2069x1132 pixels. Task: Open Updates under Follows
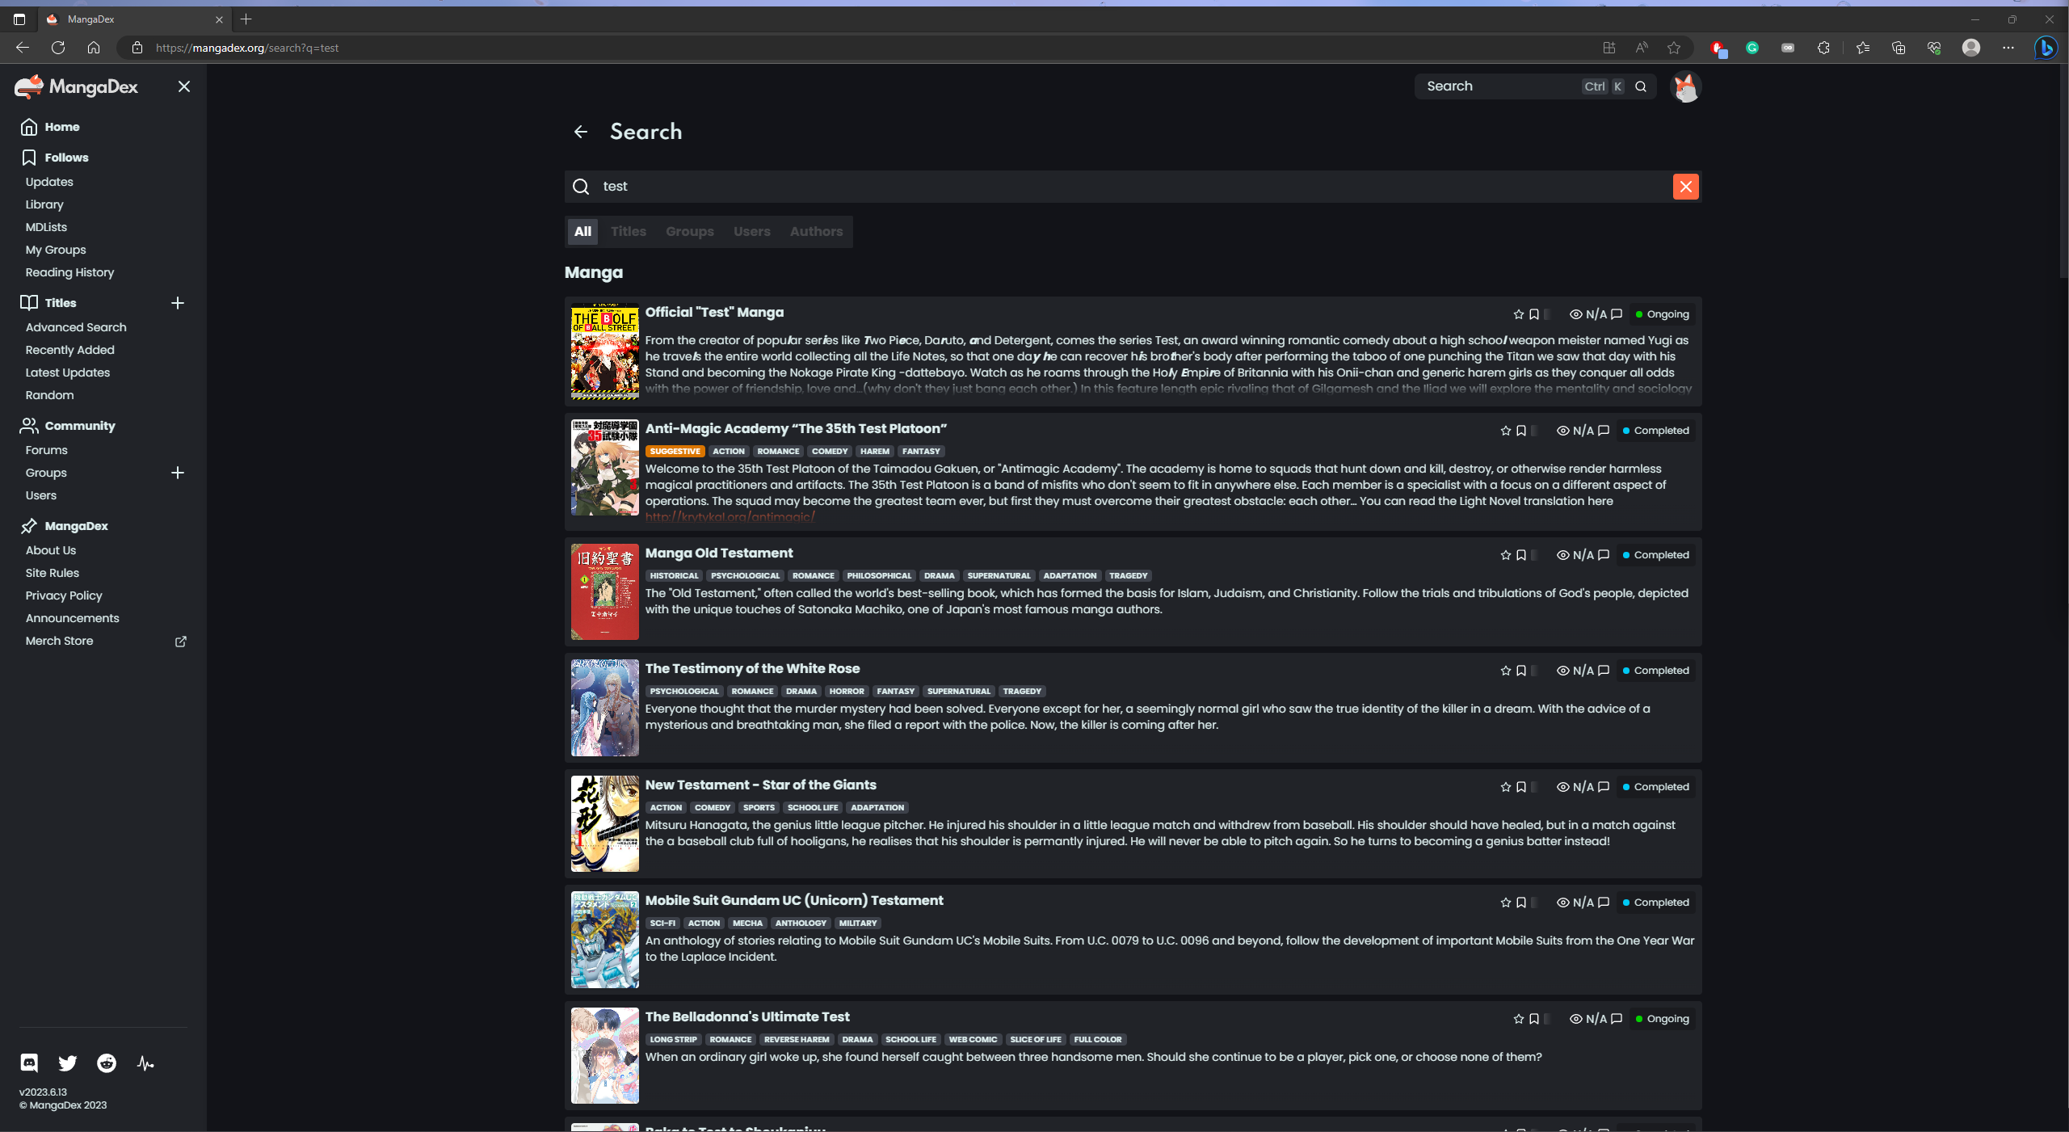[49, 182]
